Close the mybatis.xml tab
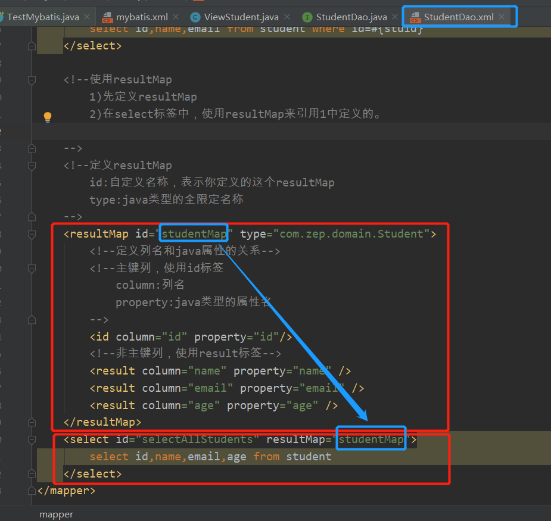 point(176,17)
